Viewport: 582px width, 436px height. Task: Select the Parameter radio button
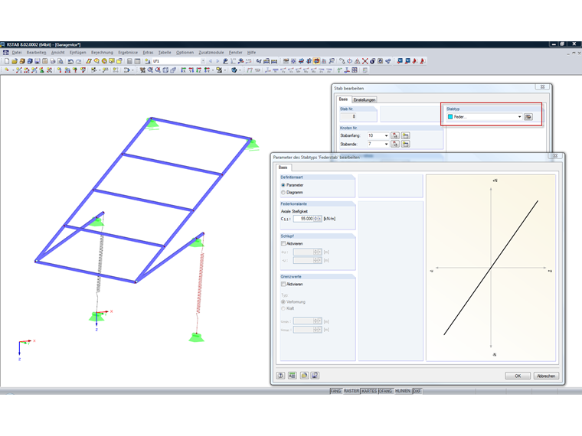pos(283,185)
